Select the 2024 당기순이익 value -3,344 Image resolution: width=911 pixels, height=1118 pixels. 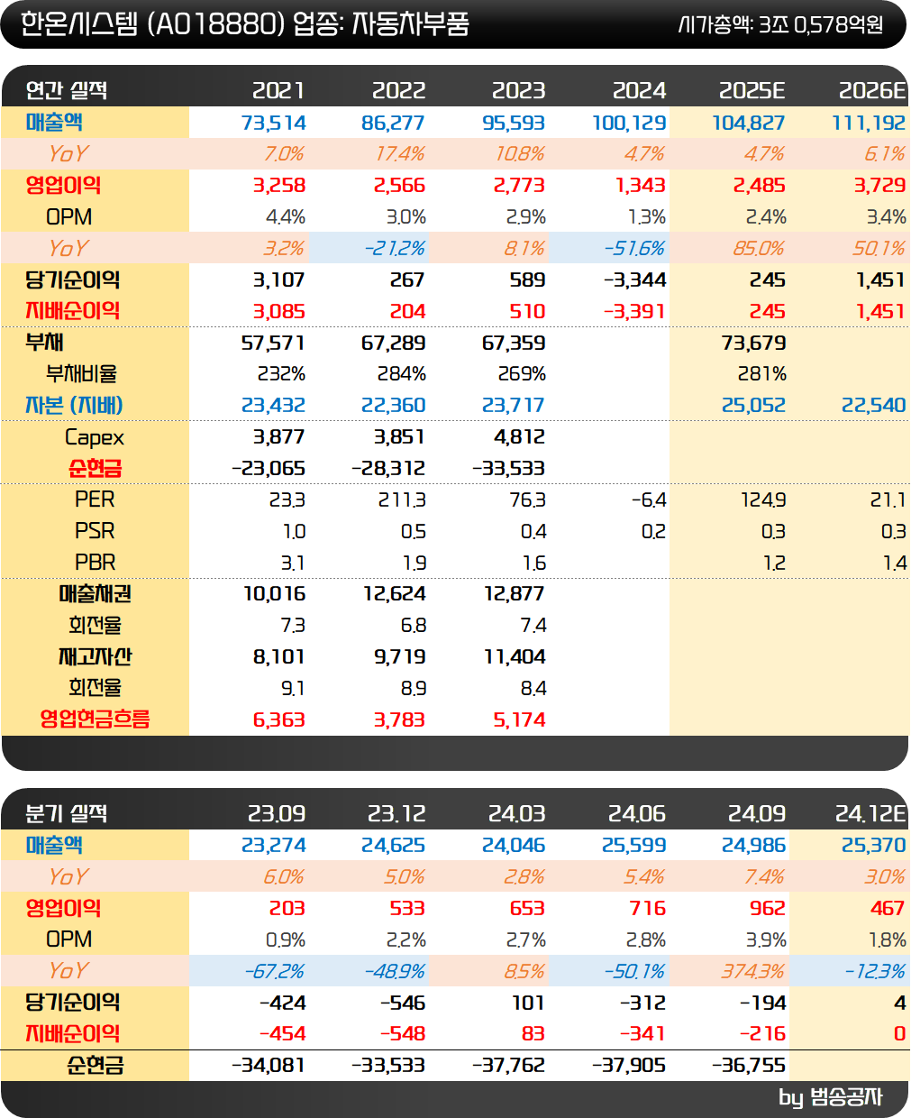tap(635, 279)
